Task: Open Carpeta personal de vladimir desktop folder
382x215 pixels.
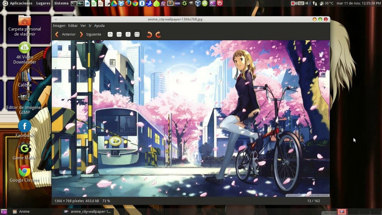Action: click(x=24, y=26)
